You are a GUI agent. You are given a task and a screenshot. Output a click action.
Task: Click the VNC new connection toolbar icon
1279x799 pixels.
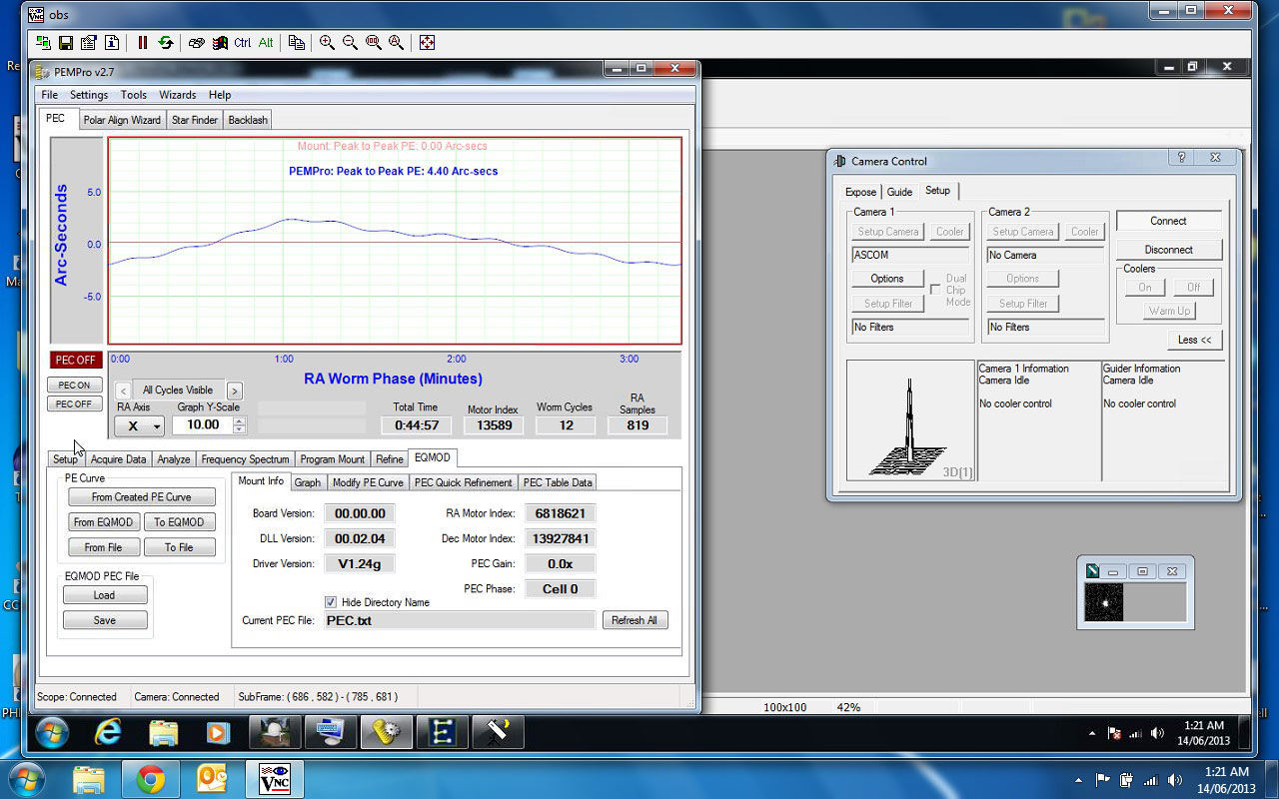tap(43, 43)
